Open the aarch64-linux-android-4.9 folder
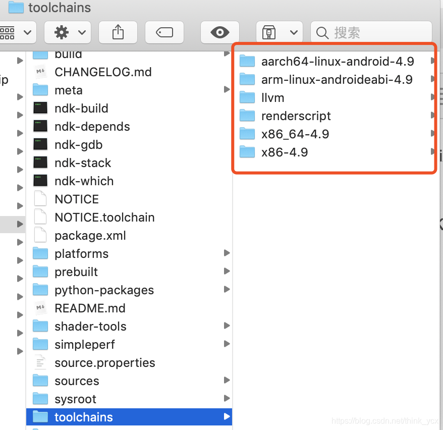Image resolution: width=443 pixels, height=430 pixels. pyautogui.click(x=335, y=61)
